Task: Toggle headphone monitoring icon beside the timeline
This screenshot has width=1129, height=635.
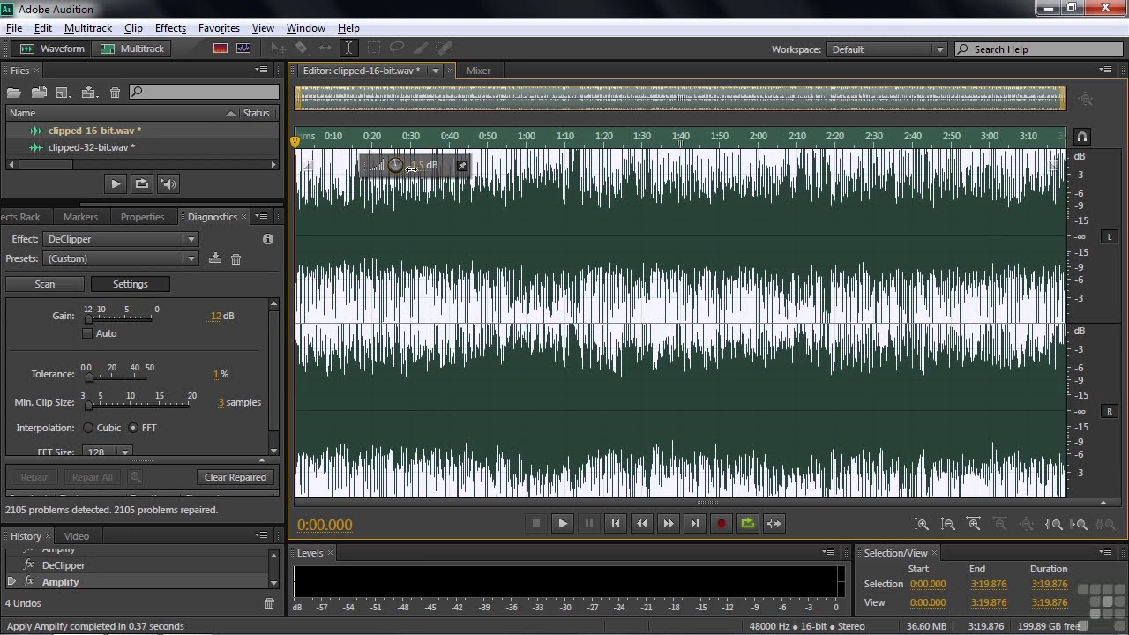Action: (x=1082, y=136)
